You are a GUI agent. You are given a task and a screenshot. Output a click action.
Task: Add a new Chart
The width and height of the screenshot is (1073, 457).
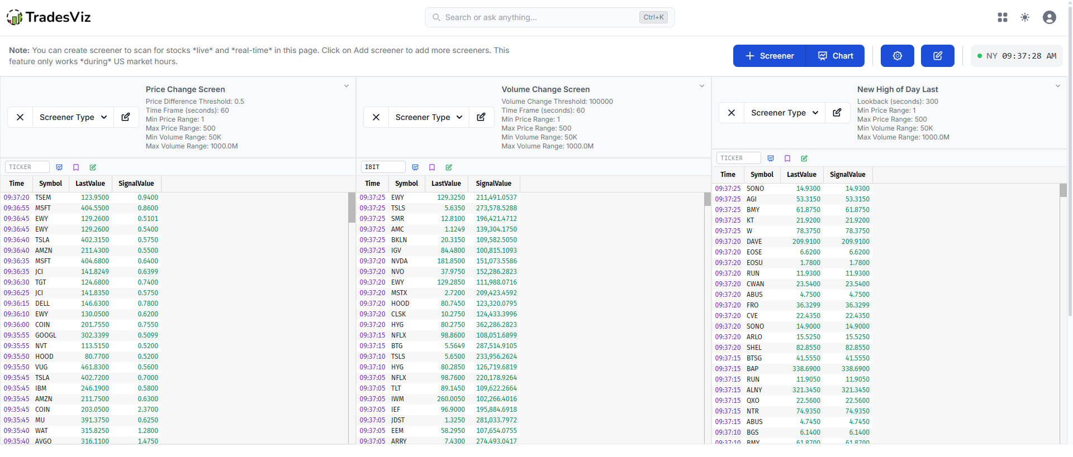pos(835,56)
